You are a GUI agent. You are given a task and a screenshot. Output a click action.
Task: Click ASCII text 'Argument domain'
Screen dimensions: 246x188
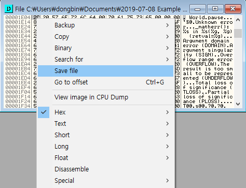(206, 41)
